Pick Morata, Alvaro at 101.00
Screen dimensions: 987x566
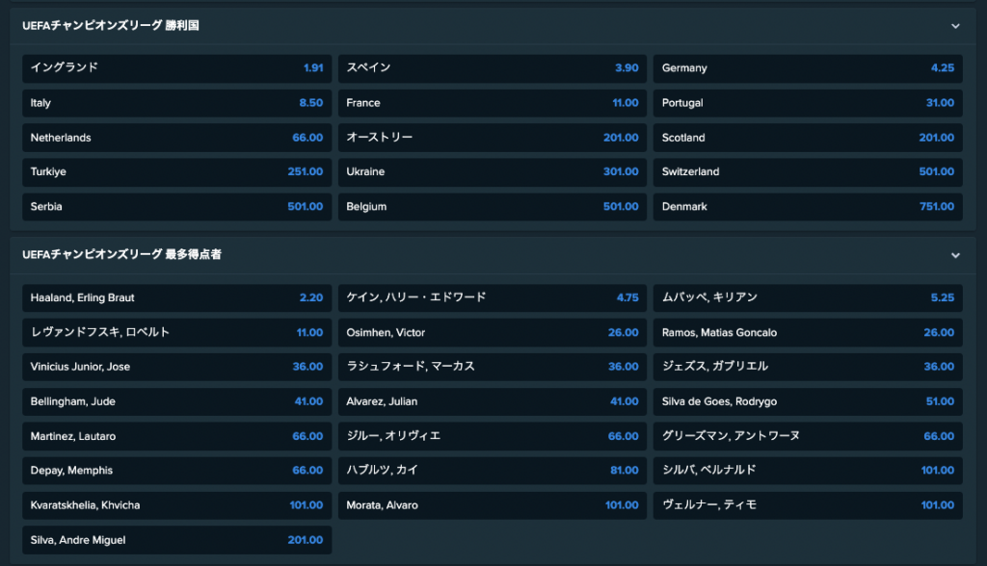tap(493, 505)
